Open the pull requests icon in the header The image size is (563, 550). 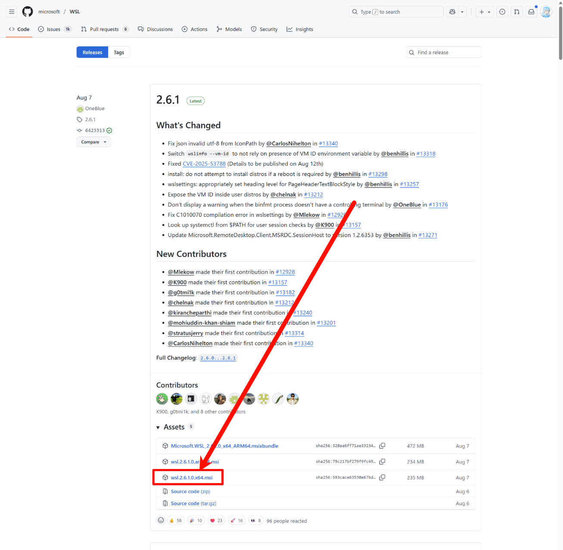(x=517, y=12)
